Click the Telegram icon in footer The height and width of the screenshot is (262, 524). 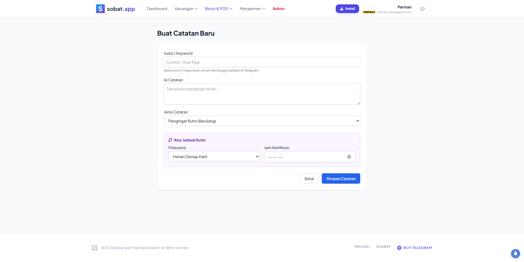pyautogui.click(x=399, y=248)
